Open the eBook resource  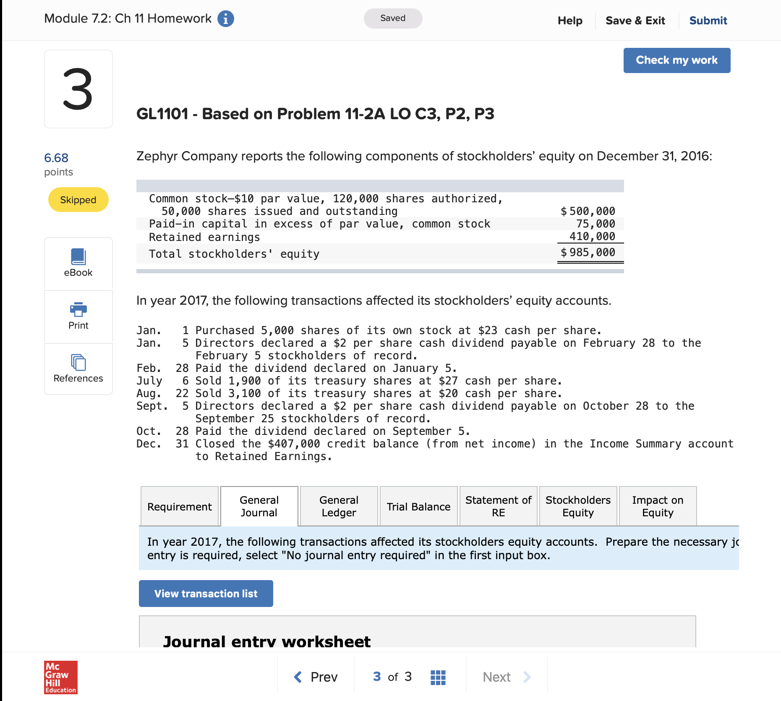pyautogui.click(x=78, y=263)
